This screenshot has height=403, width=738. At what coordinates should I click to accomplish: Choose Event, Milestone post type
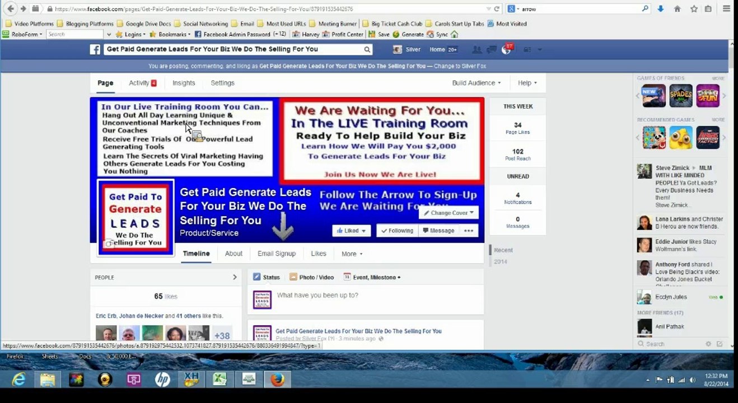coord(372,277)
